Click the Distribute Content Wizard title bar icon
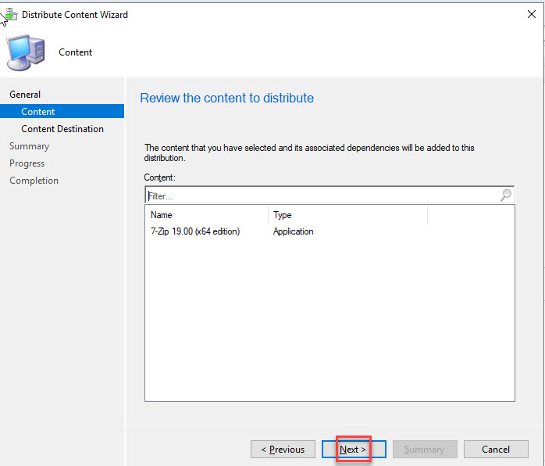This screenshot has height=466, width=545. (10, 15)
